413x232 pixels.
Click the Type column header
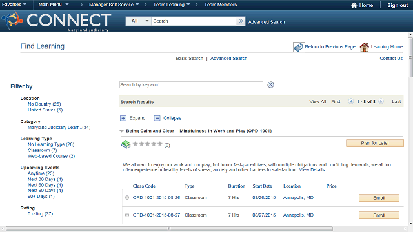coord(189,186)
